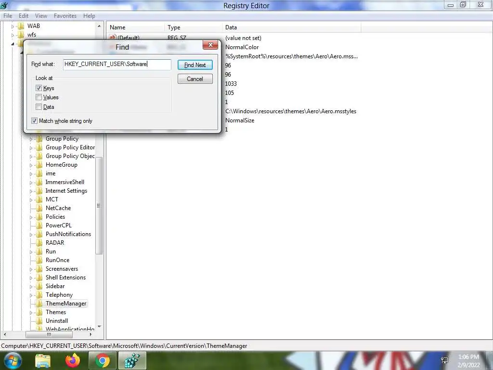Launch Firefox from the taskbar
This screenshot has width=493, height=370.
73,360
